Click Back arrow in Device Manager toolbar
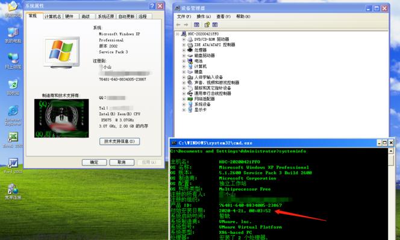The width and height of the screenshot is (400, 240). pyautogui.click(x=178, y=25)
